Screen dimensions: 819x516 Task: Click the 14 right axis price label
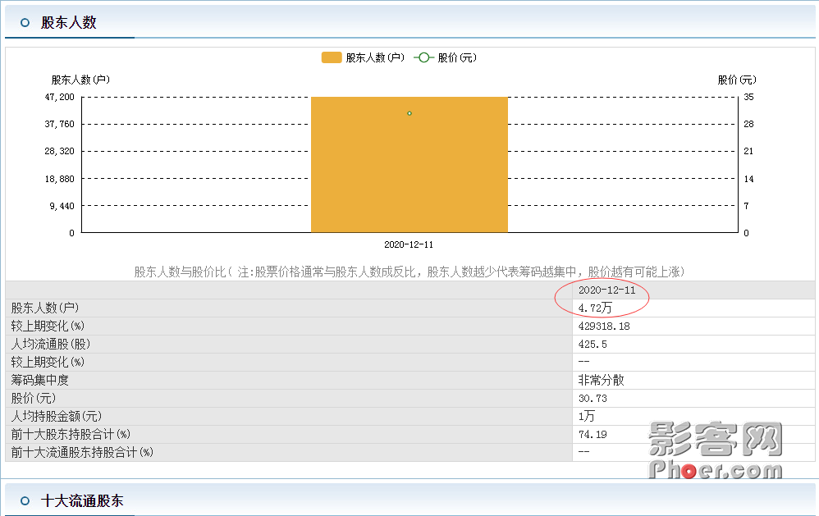[x=748, y=179]
